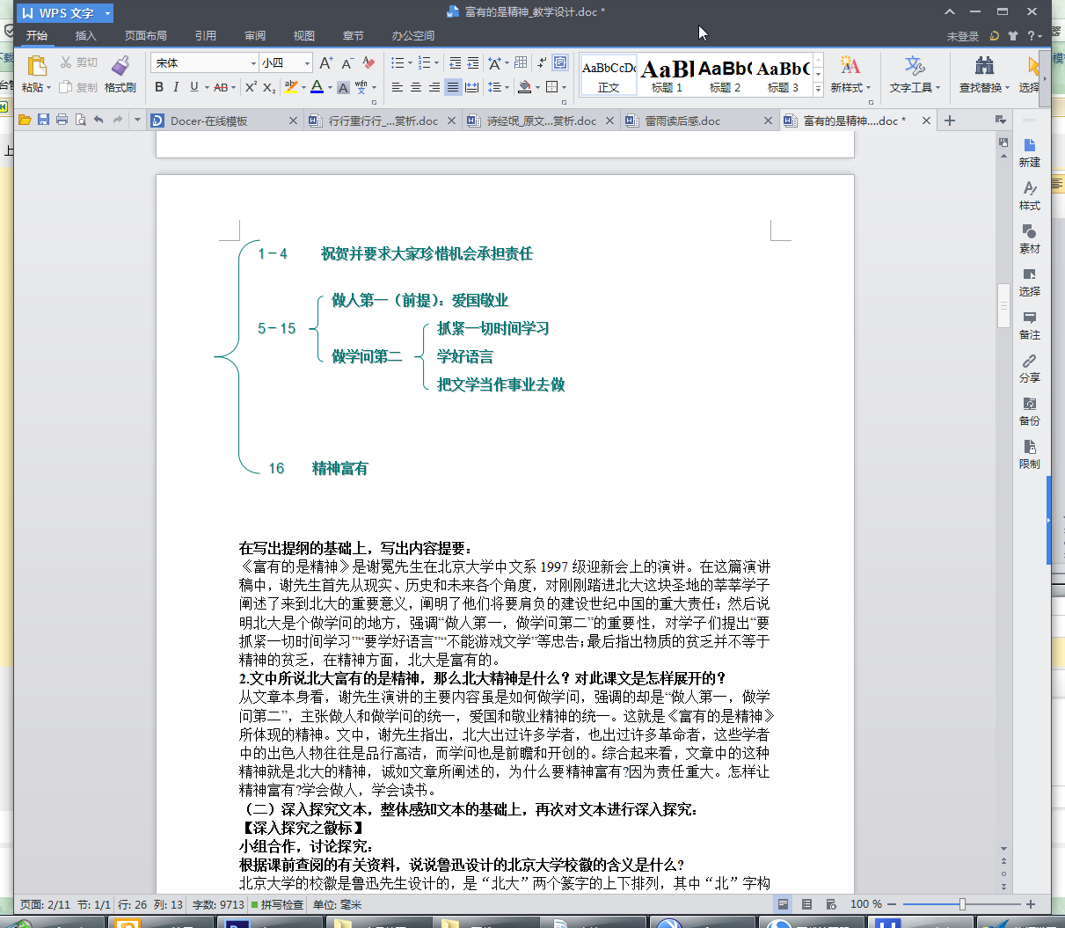Viewport: 1065px width, 928px height.
Task: Open the Text Tools (文字工具) icon
Action: pos(915,66)
